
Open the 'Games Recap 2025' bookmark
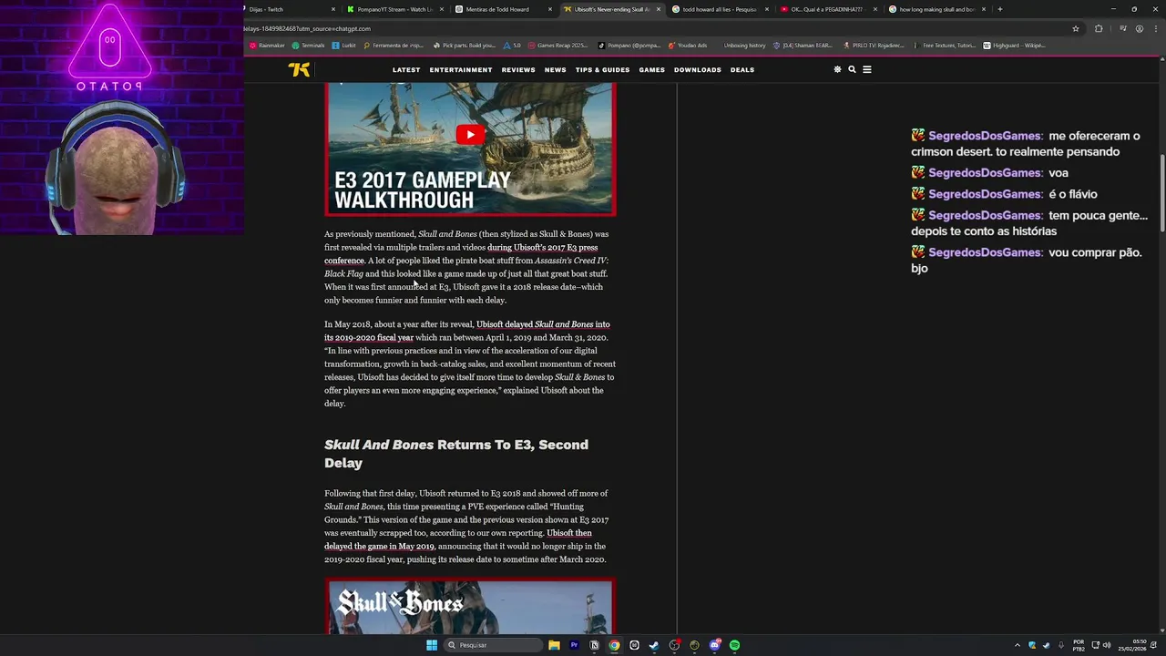coord(558,46)
